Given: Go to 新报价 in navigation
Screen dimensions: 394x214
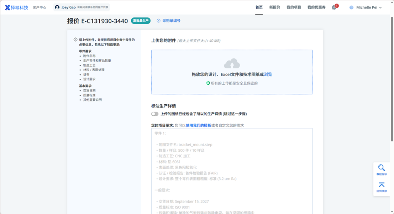Looking at the screenshot, I should click(x=274, y=7).
